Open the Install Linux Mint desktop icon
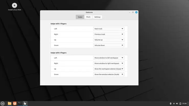This screenshot has height=106, width=189. tap(15, 7)
